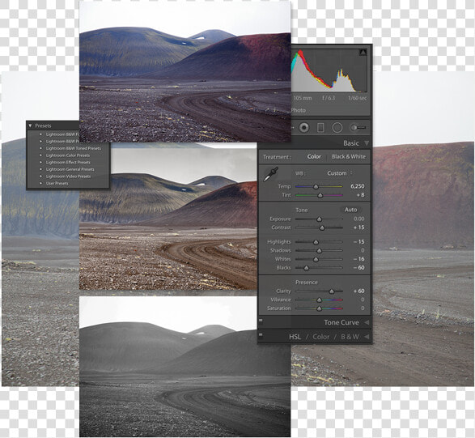Select the black and white landscape photo

pos(185,367)
